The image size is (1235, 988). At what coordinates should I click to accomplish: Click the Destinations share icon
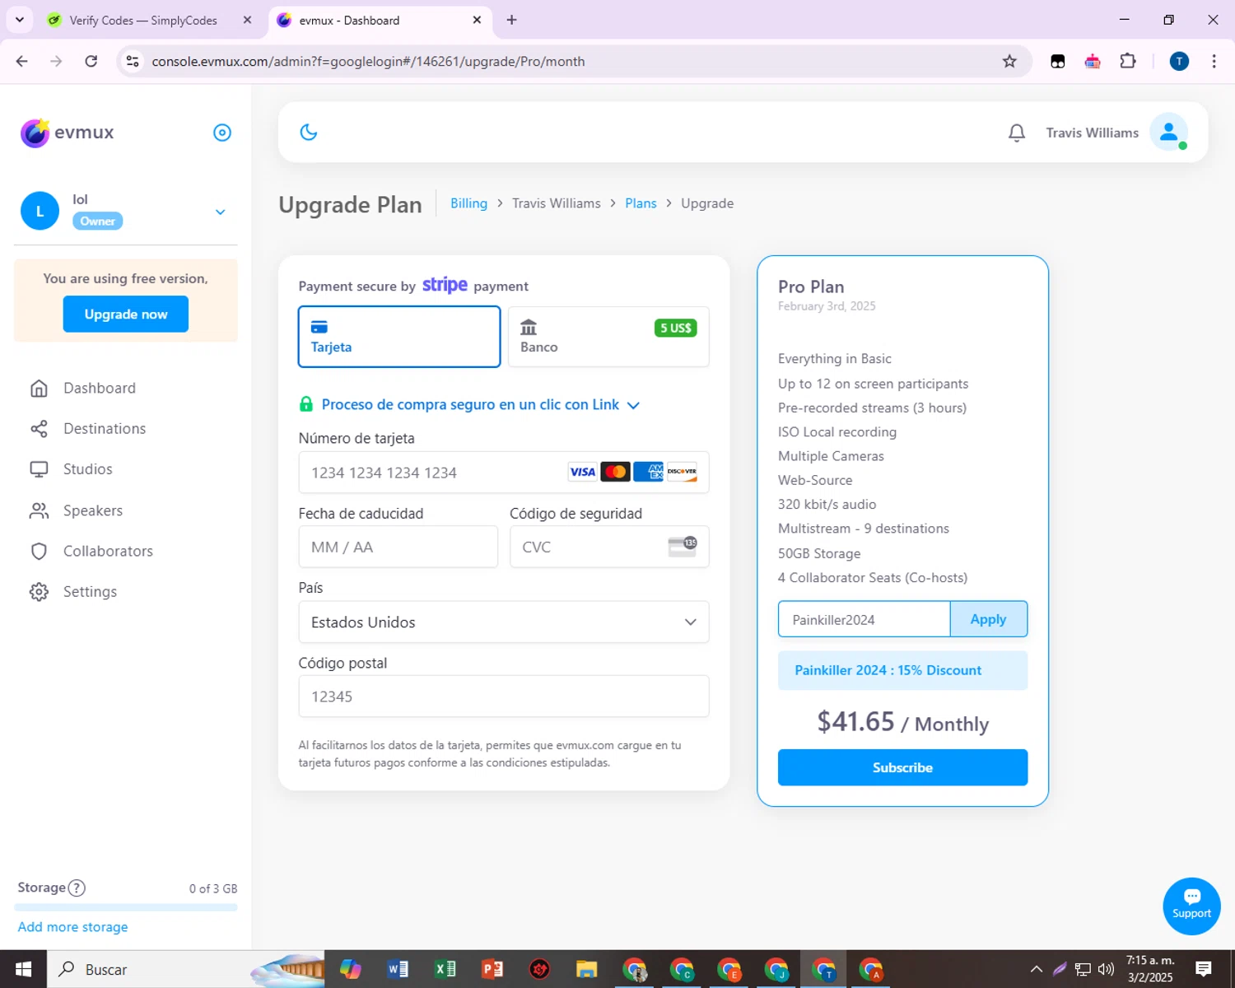click(39, 428)
